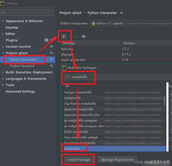
Task: Open Advanced Settings page
Action: click(20, 91)
